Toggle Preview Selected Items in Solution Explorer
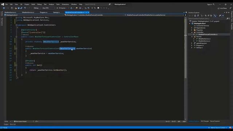The image size is (233, 131). (x=222, y=16)
